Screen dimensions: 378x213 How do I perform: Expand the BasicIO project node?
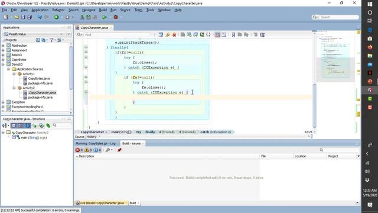[3, 55]
